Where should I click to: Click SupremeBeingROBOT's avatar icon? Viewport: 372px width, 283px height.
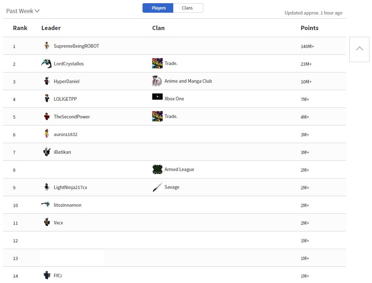tap(47, 46)
